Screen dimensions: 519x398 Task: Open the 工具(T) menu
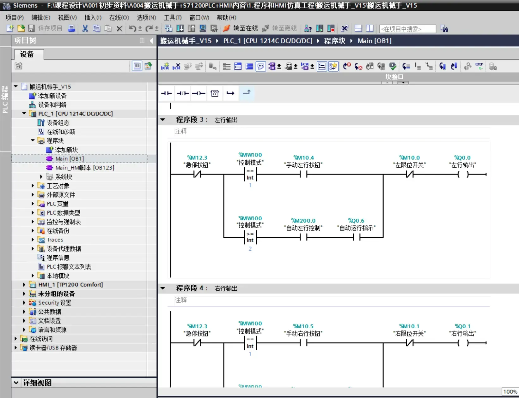click(x=172, y=18)
